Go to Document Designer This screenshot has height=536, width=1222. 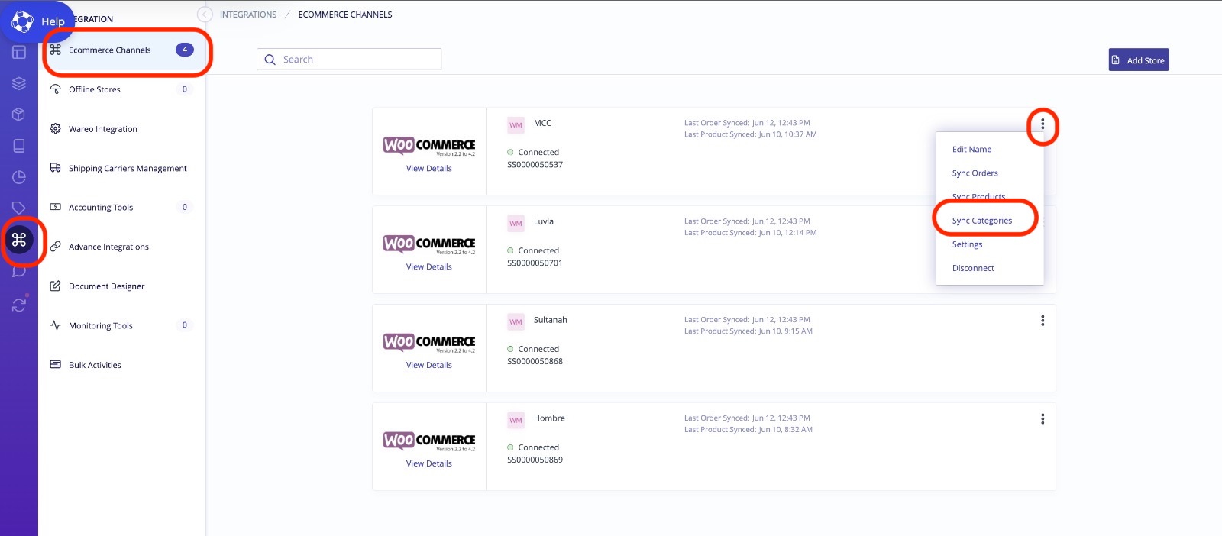pos(106,286)
